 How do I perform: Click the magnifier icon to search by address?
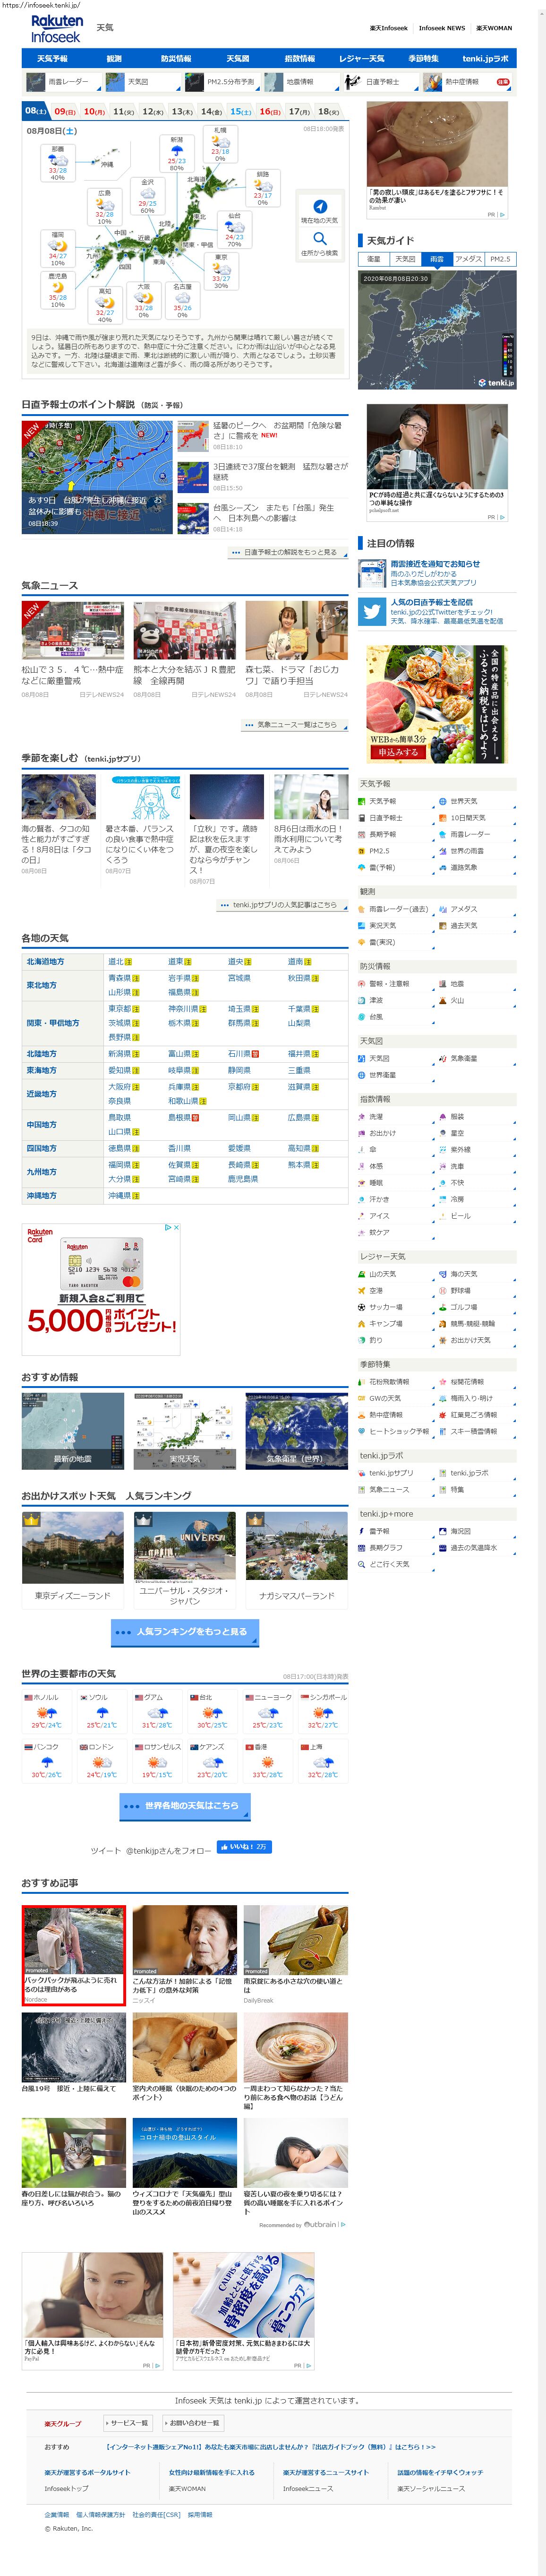(320, 239)
